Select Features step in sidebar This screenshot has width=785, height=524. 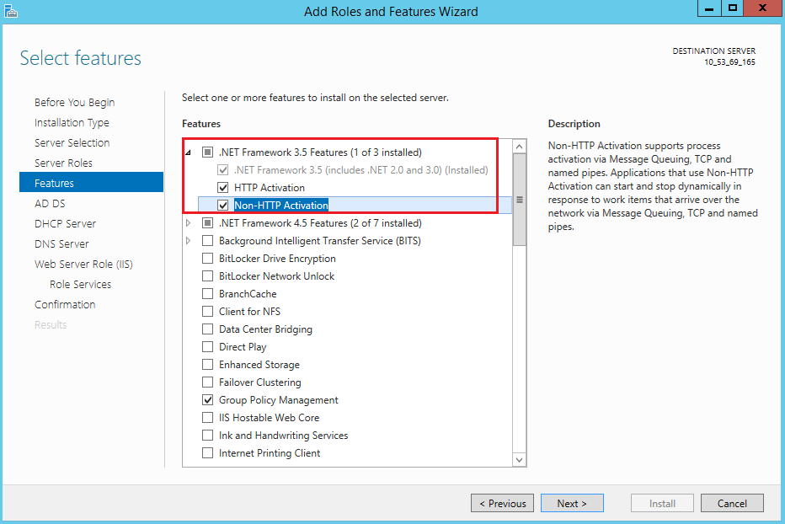91,183
